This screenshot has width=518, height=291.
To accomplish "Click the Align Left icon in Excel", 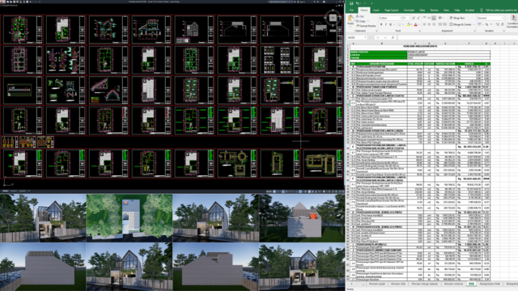I will click(x=424, y=24).
